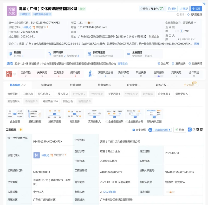Open the 财产线索 card
The height and width of the screenshot is (205, 208).
pos(65,54)
